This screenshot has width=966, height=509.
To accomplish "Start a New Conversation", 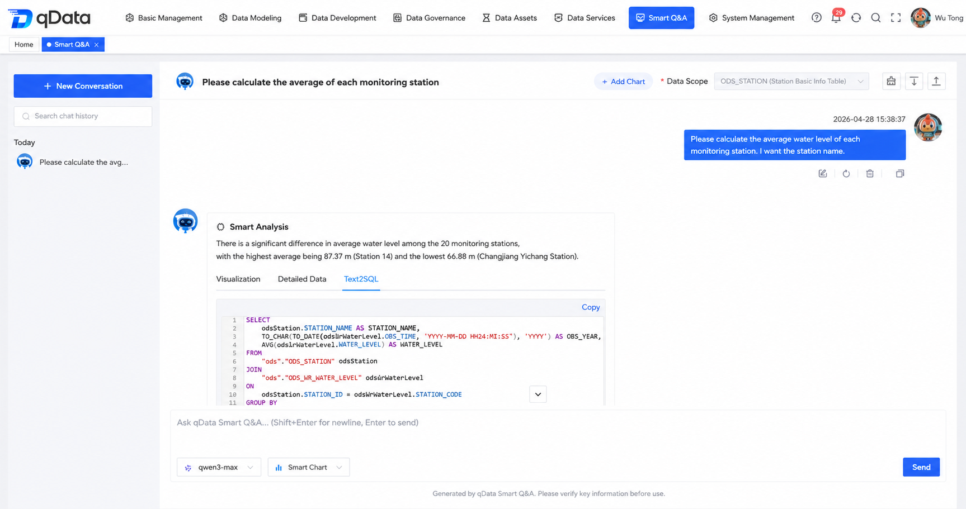I will click(x=83, y=86).
